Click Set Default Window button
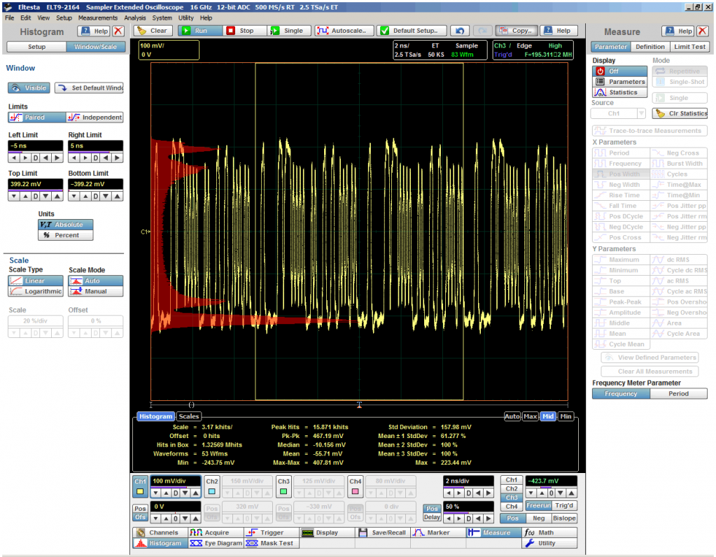This screenshot has height=557, width=716. [x=90, y=88]
